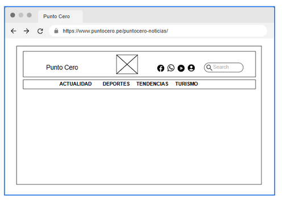Click the browser forward arrow
Screen dimensions: 284x217
(x=27, y=31)
